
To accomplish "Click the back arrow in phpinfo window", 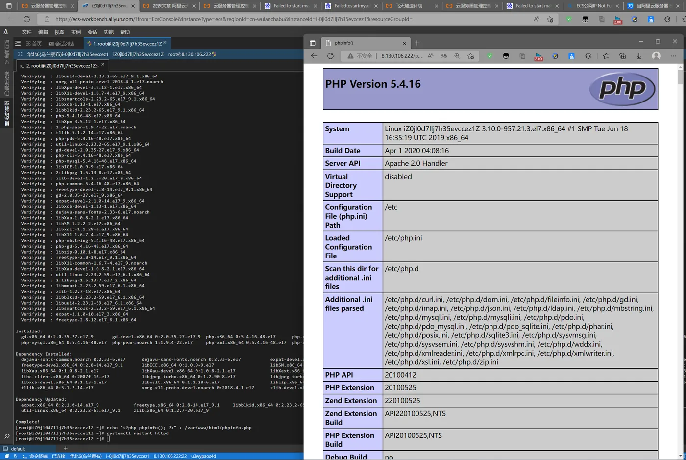I will tap(314, 56).
